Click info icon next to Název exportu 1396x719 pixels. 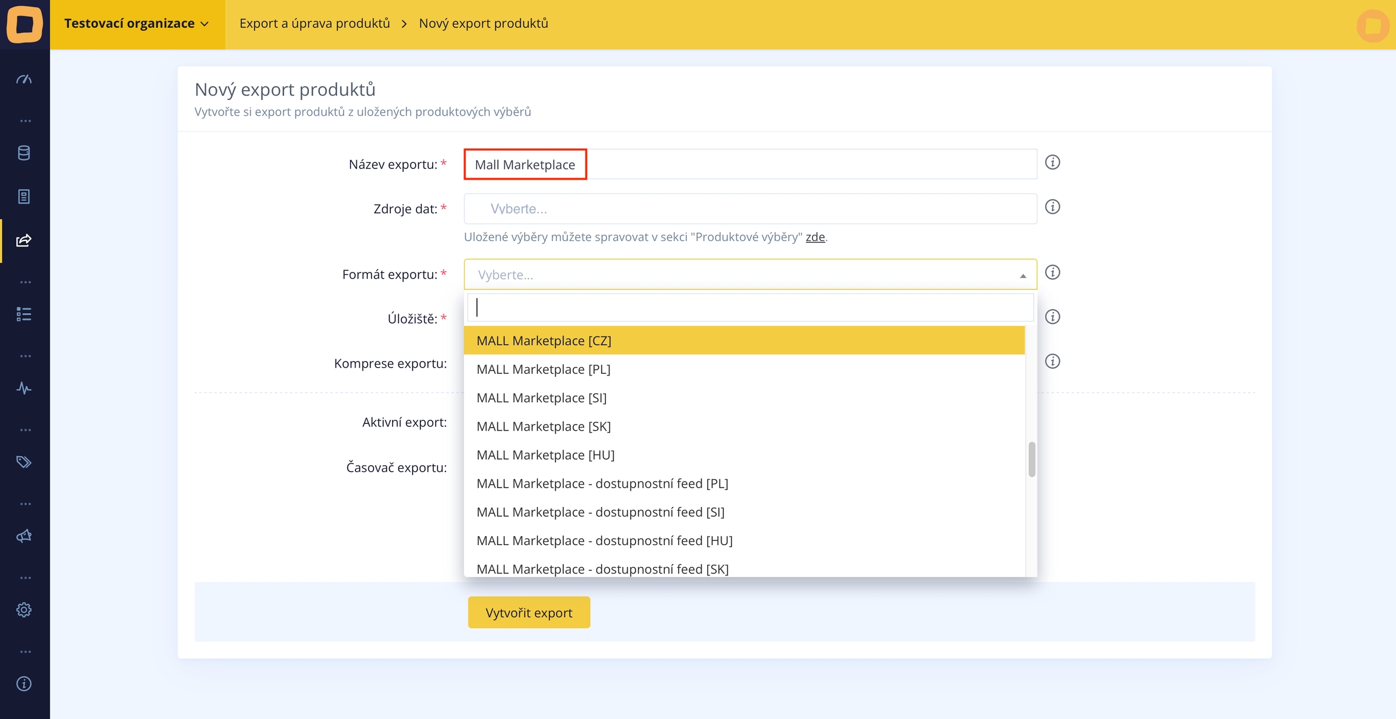[x=1052, y=162]
